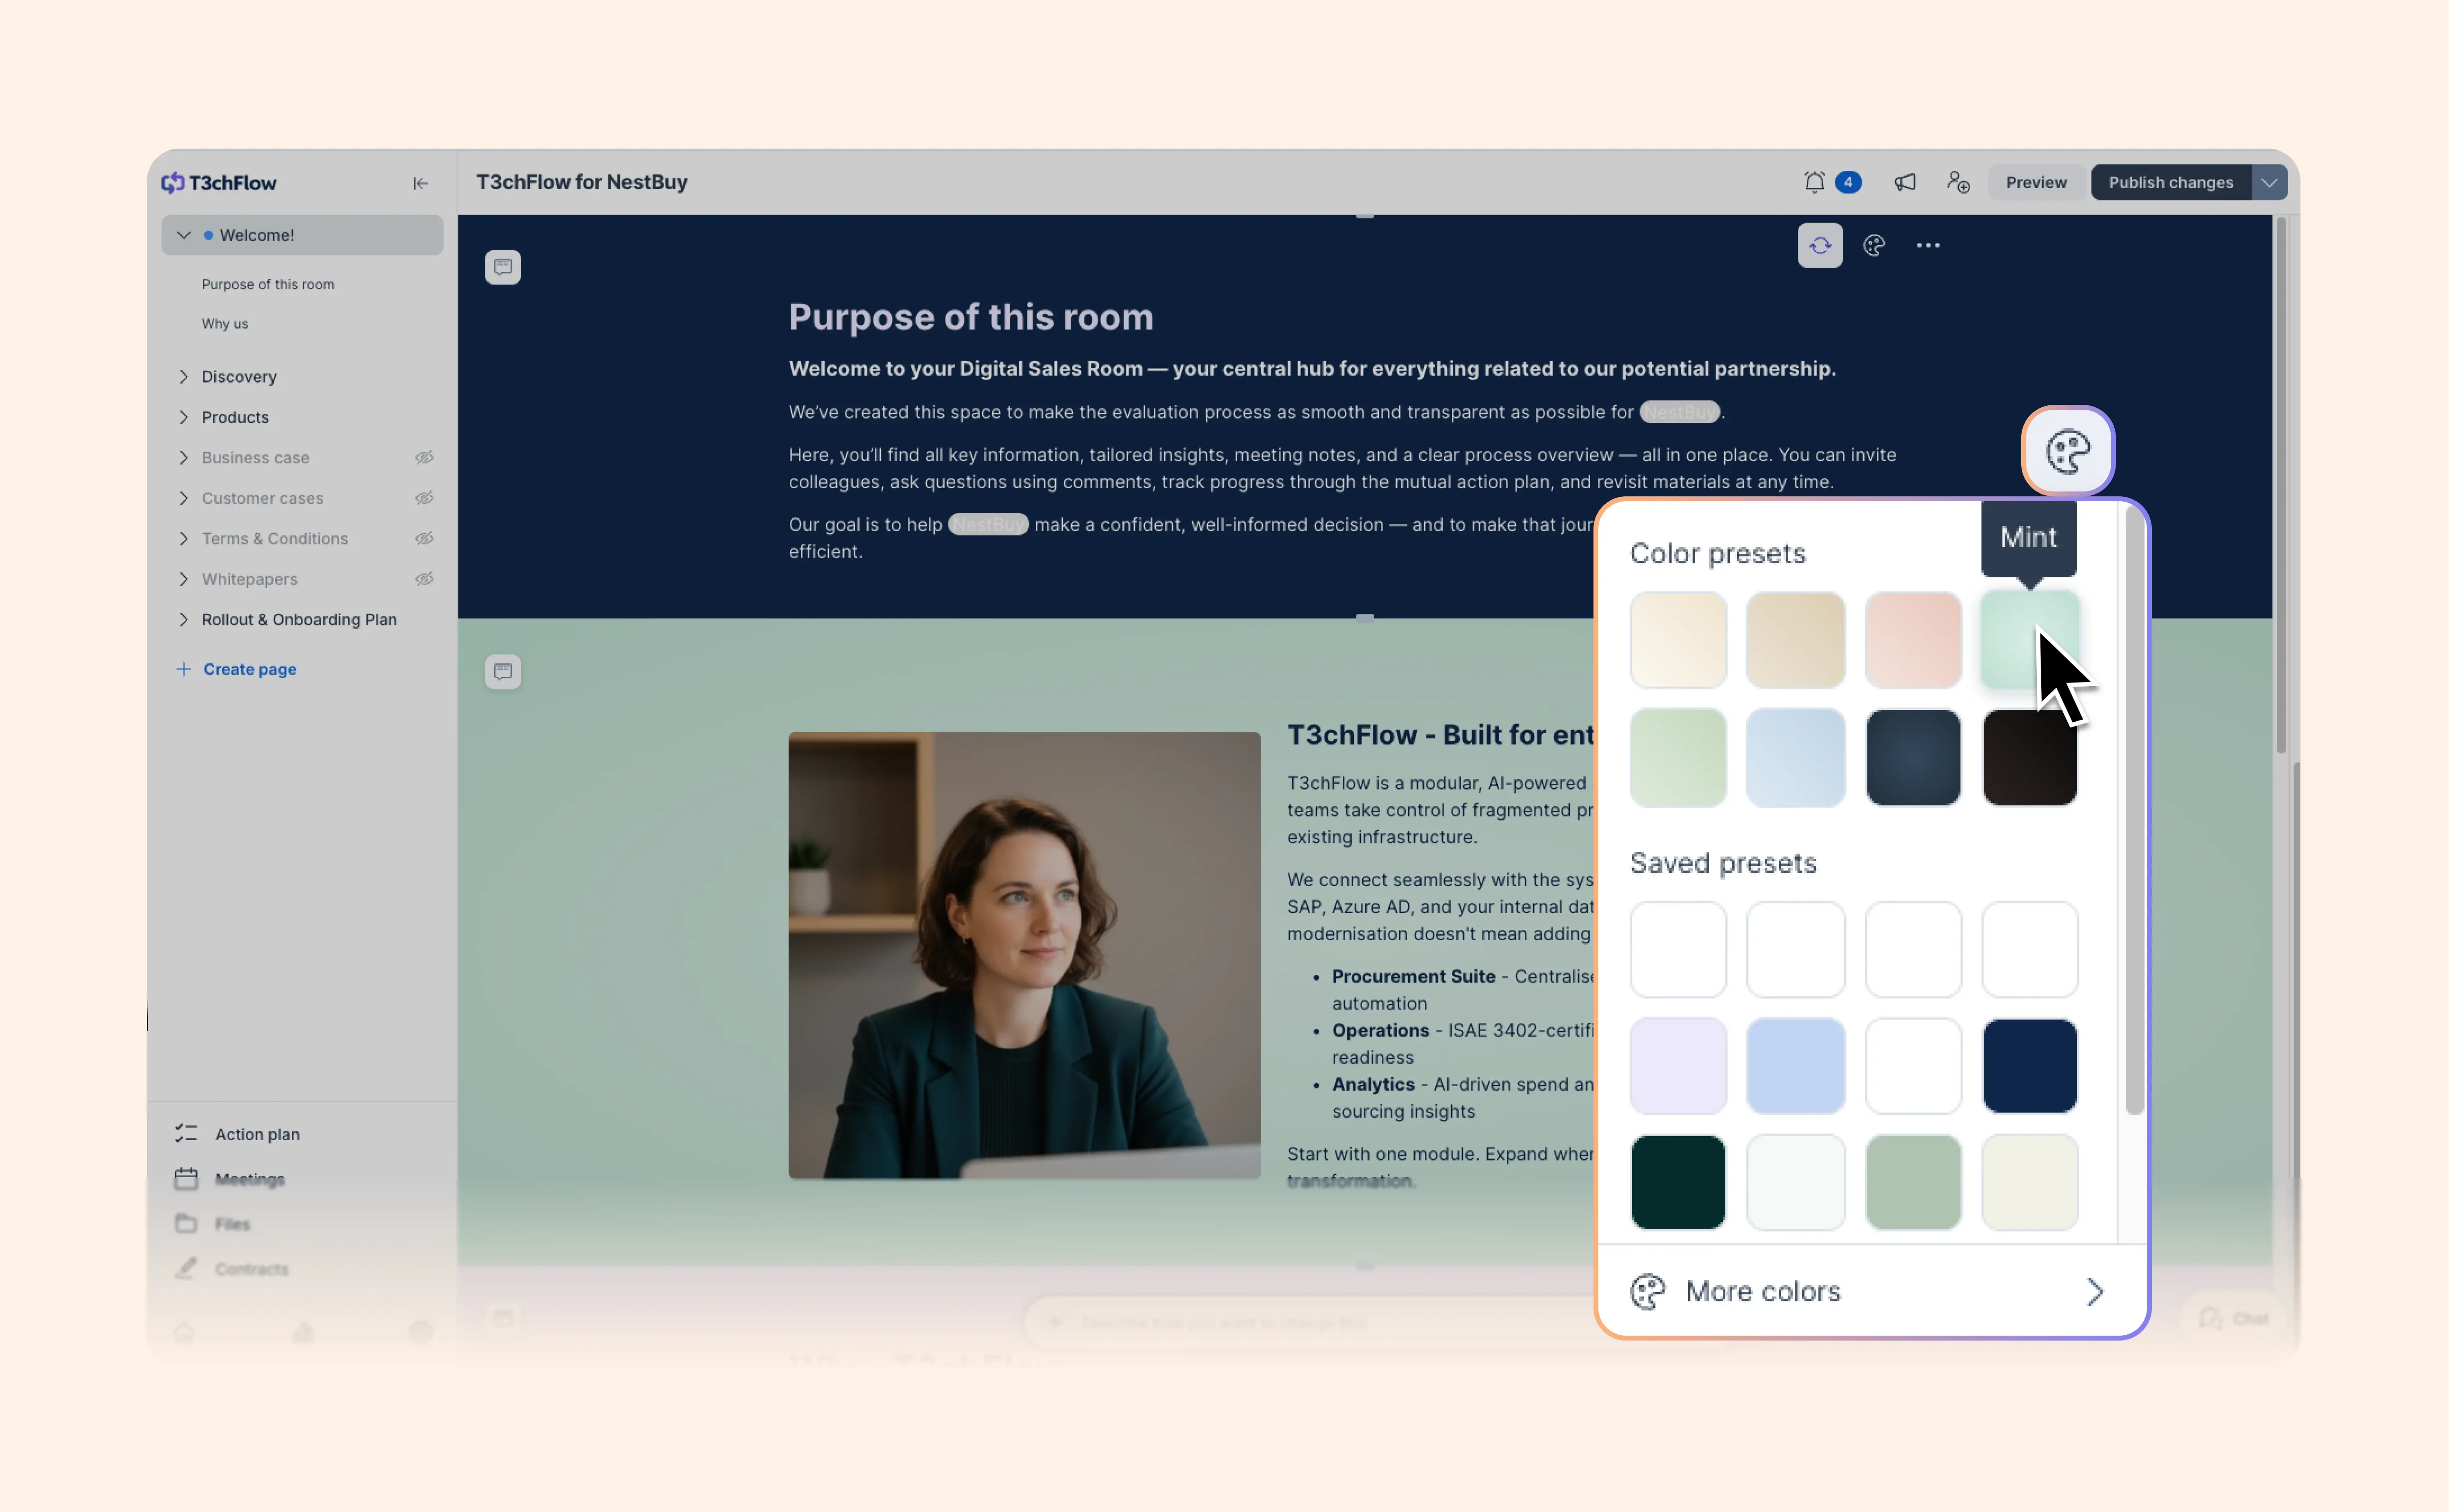Image resolution: width=2449 pixels, height=1512 pixels.
Task: Click the Meetings calendar icon
Action: [186, 1178]
